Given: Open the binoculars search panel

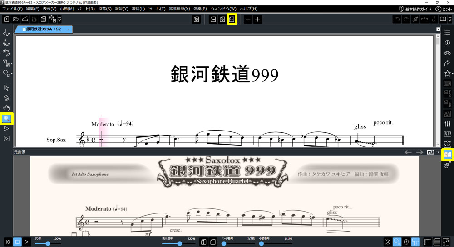Looking at the screenshot, I should [x=447, y=53].
